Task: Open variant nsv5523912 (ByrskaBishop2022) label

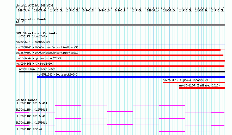Action: click(185, 80)
